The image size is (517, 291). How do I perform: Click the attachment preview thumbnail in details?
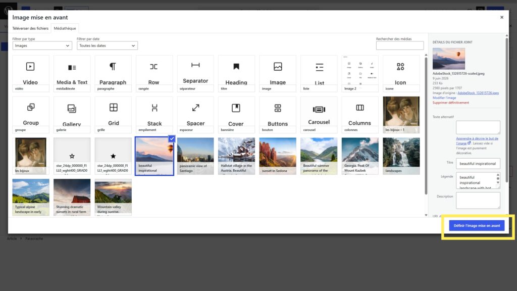(x=449, y=59)
